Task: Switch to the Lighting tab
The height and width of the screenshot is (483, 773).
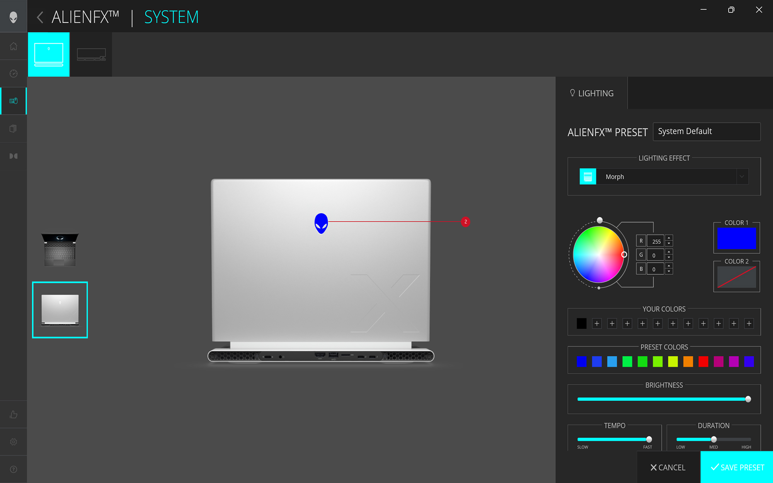Action: point(591,93)
